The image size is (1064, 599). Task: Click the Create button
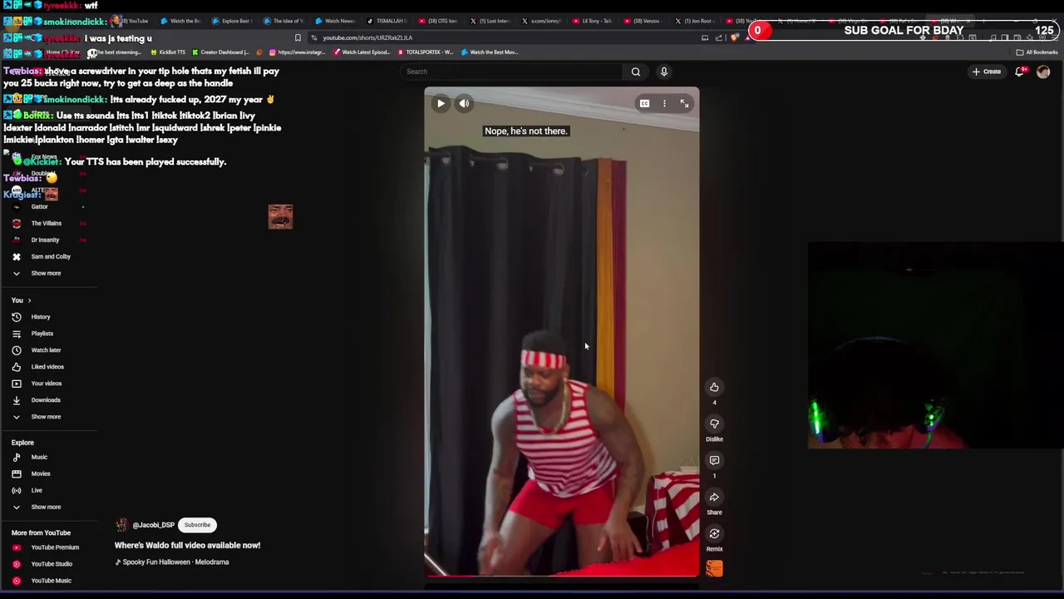pos(987,72)
